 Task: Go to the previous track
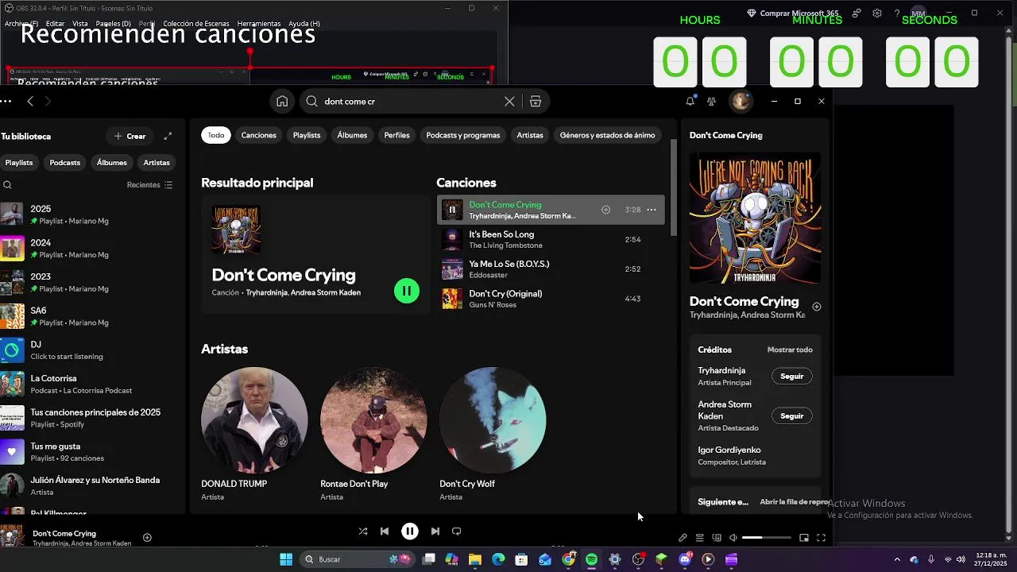pos(385,531)
